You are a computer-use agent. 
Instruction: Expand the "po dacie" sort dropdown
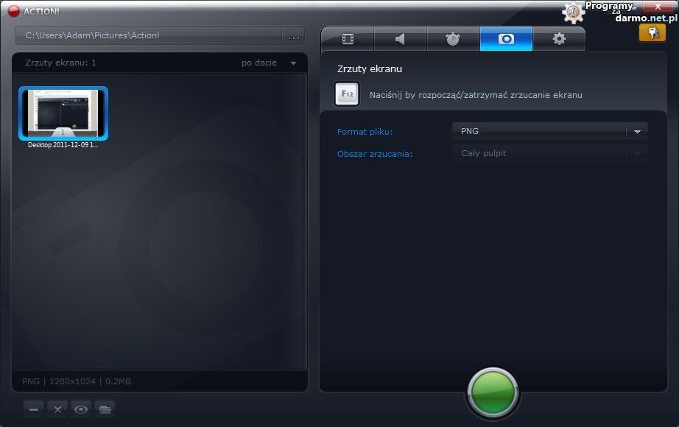click(269, 63)
